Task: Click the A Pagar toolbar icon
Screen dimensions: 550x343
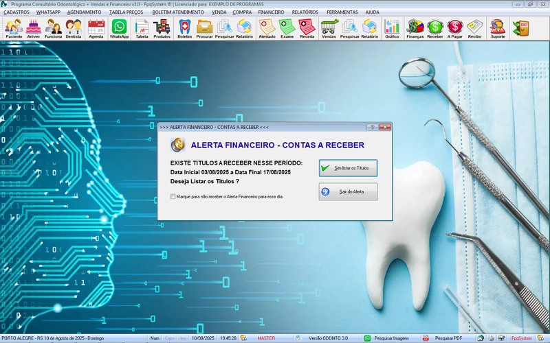Action: (454, 28)
